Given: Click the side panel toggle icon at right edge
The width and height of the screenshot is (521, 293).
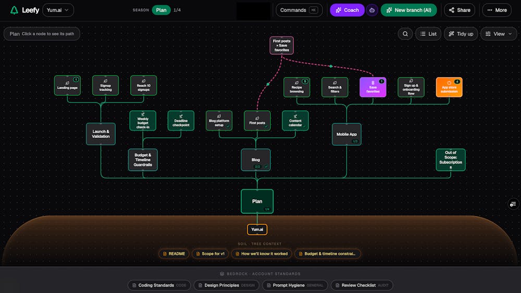Looking at the screenshot, I should [x=513, y=204].
